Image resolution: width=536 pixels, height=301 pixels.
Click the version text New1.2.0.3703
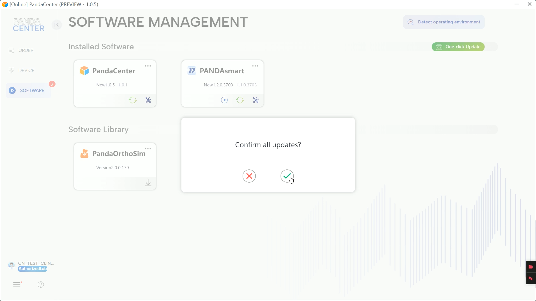[218, 85]
